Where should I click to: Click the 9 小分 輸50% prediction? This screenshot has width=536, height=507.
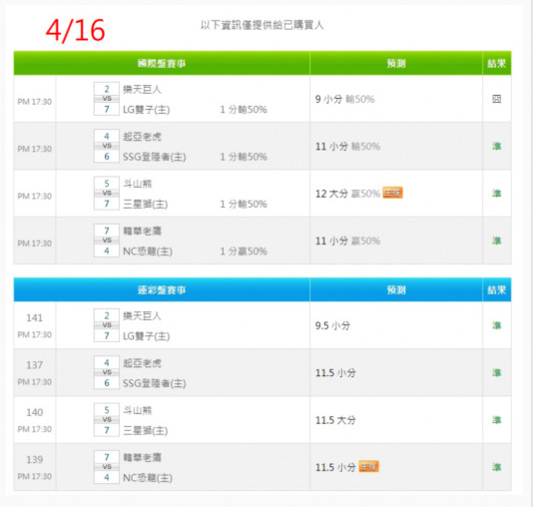(344, 99)
